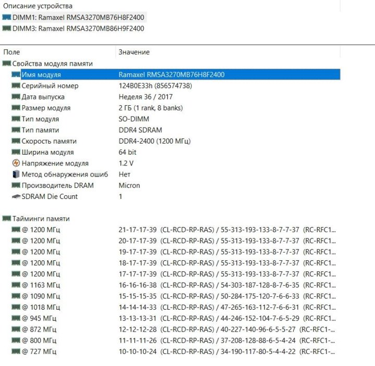Click the icon beside Тип модуля

click(x=16, y=119)
